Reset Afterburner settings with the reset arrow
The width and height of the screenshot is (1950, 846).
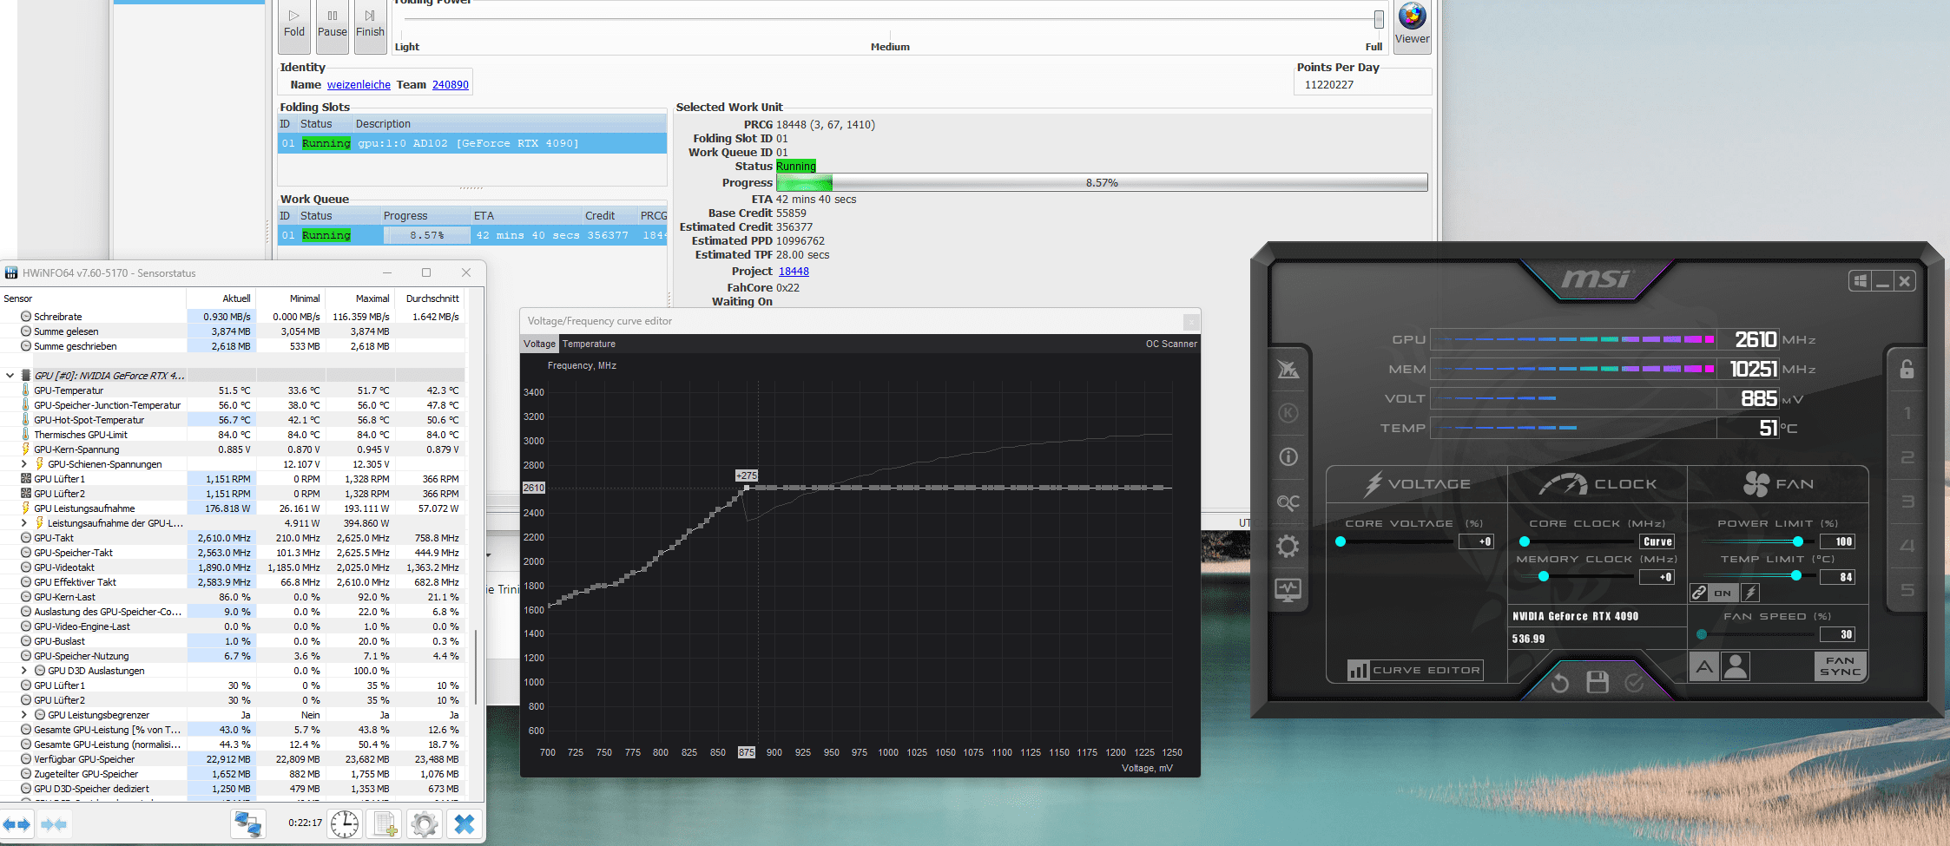click(1560, 683)
